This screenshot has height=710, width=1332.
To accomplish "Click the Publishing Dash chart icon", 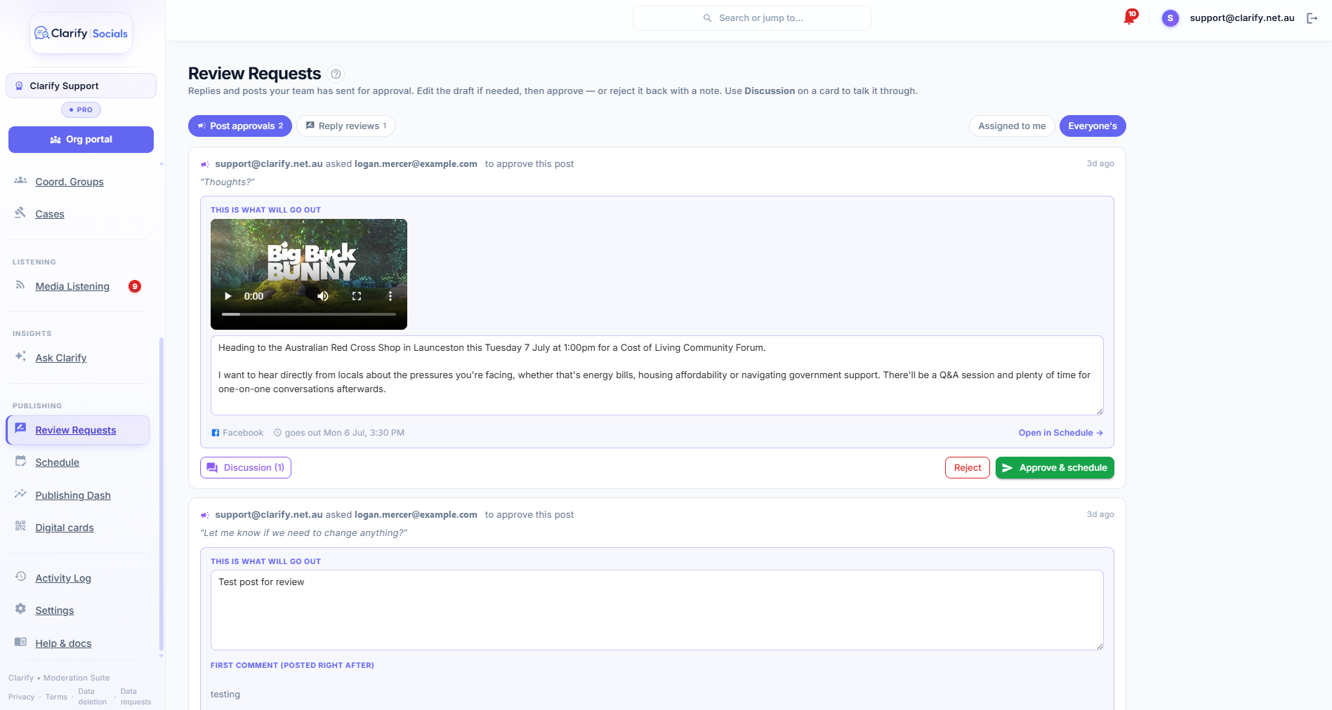I will point(20,494).
